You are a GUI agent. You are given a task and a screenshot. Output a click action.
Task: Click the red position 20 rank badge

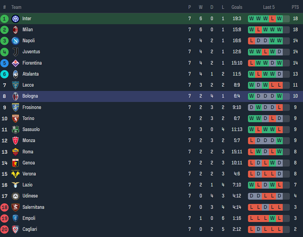click(x=5, y=229)
